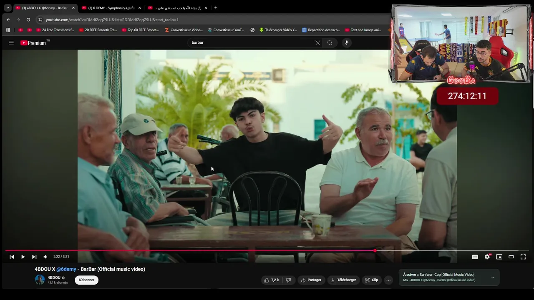Toggle theater mode view
The height and width of the screenshot is (300, 534).
click(511, 257)
